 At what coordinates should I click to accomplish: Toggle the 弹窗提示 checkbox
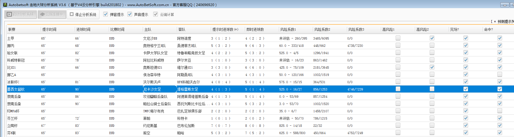point(106,14)
